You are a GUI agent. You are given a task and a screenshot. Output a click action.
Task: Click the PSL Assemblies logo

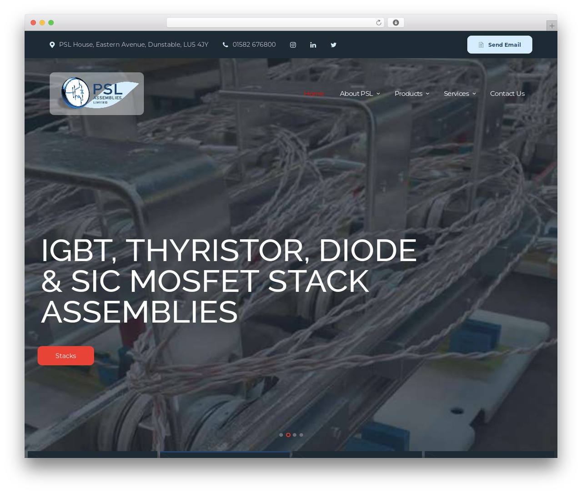click(x=97, y=93)
